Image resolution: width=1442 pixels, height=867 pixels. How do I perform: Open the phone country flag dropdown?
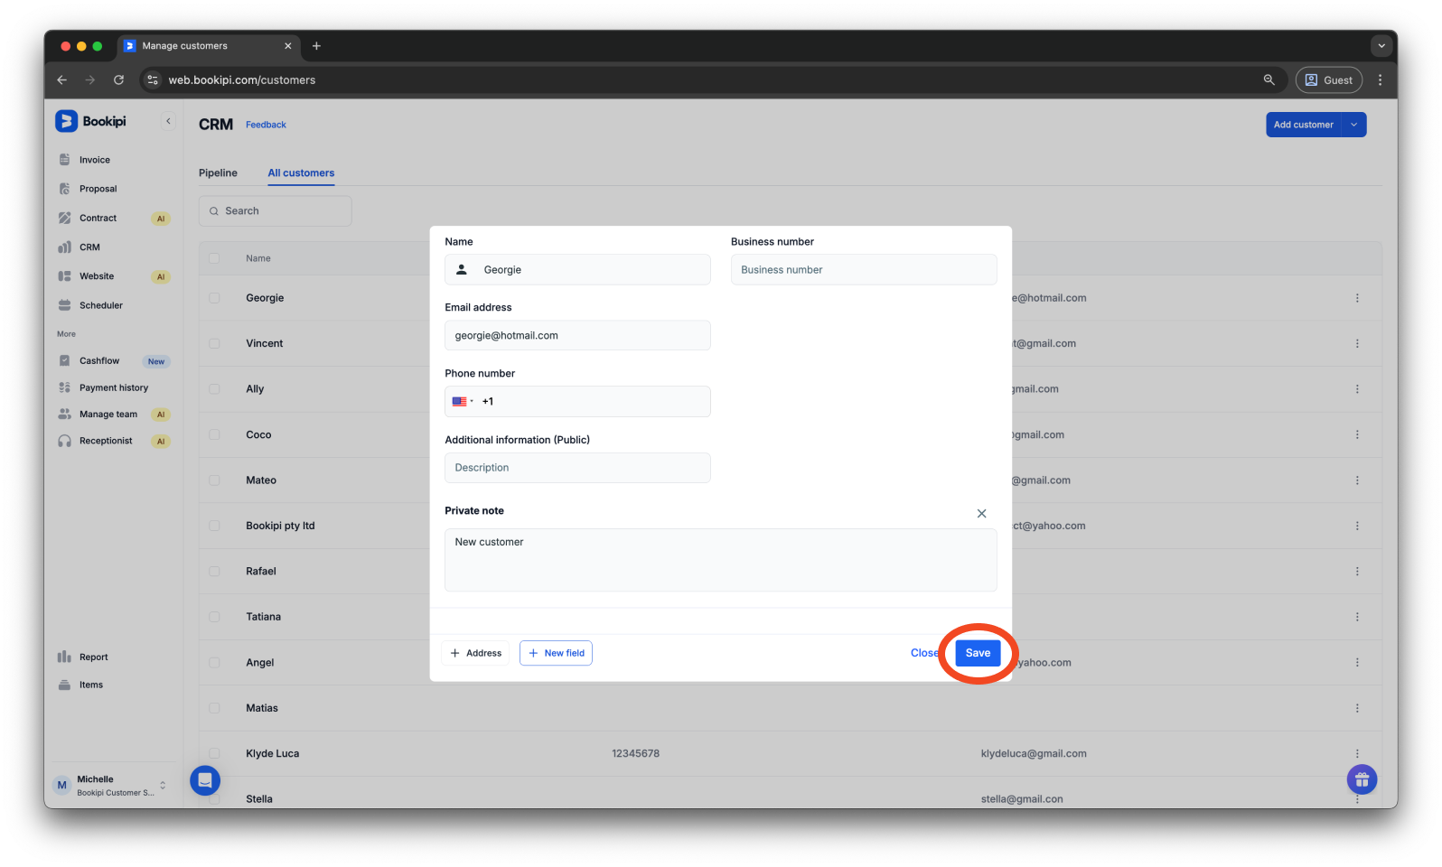[463, 401]
